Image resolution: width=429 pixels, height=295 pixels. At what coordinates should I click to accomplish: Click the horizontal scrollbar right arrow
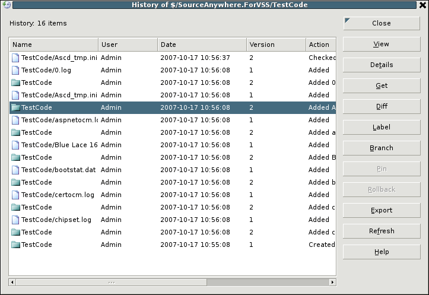pos(332,282)
